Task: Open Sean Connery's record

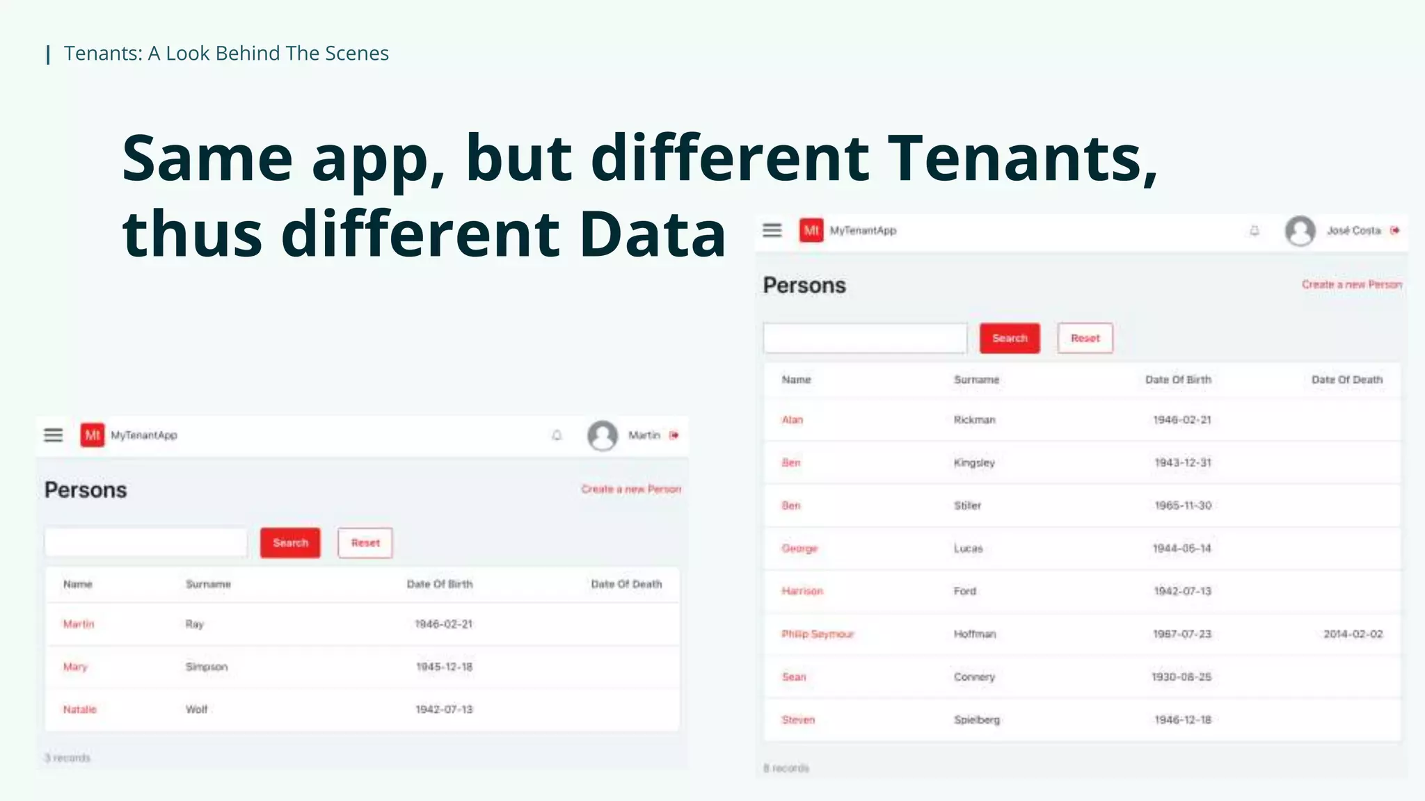Action: pyautogui.click(x=794, y=677)
